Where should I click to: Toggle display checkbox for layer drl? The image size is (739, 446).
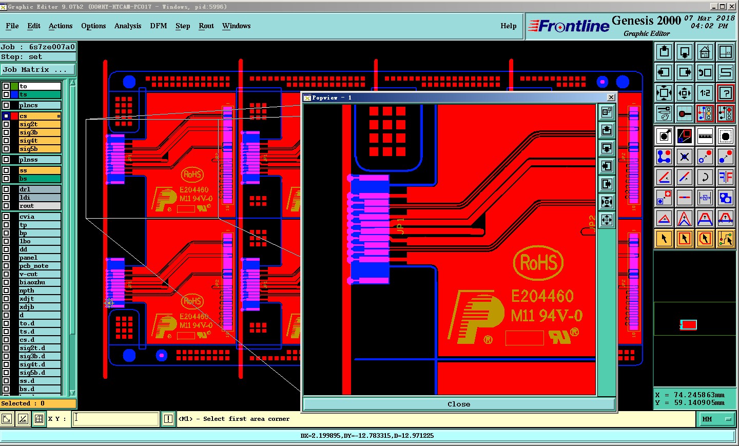click(6, 189)
